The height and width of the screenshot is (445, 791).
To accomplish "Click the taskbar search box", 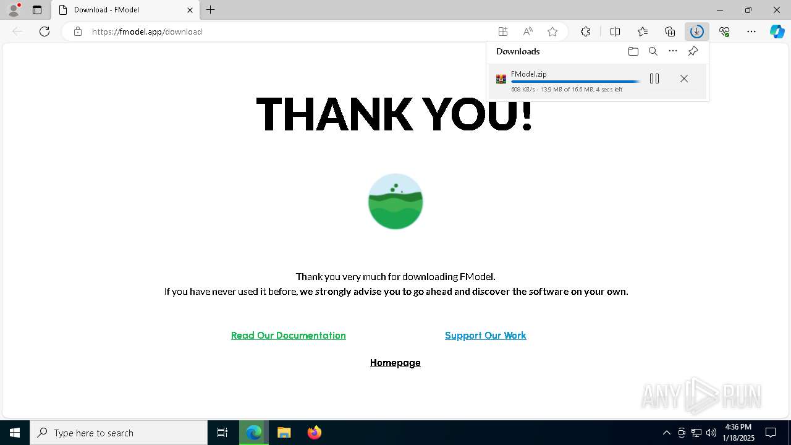I will pos(119,433).
